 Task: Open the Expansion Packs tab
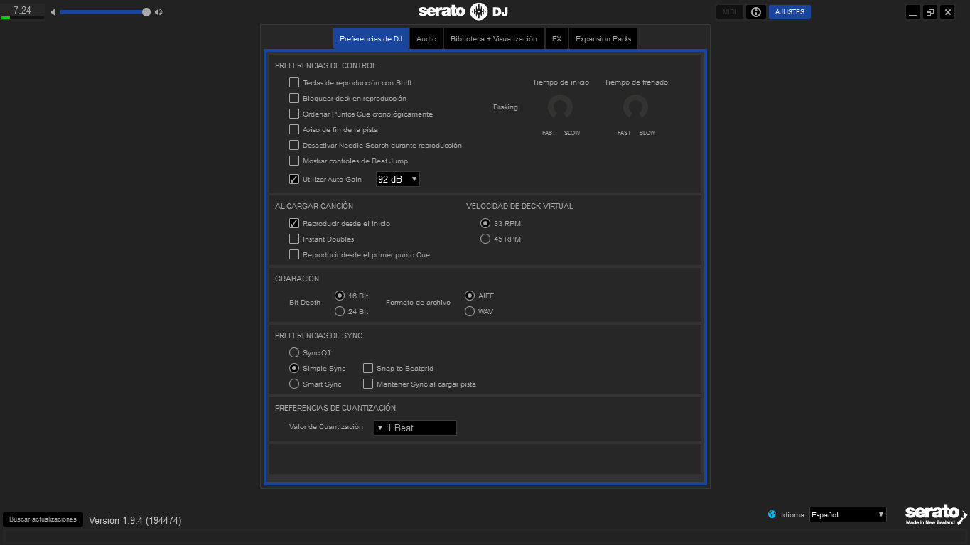pos(603,38)
